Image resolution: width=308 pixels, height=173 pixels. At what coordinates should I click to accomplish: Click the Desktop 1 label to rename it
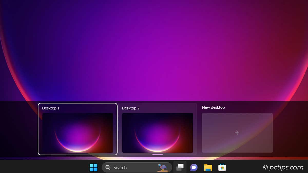[x=51, y=108]
